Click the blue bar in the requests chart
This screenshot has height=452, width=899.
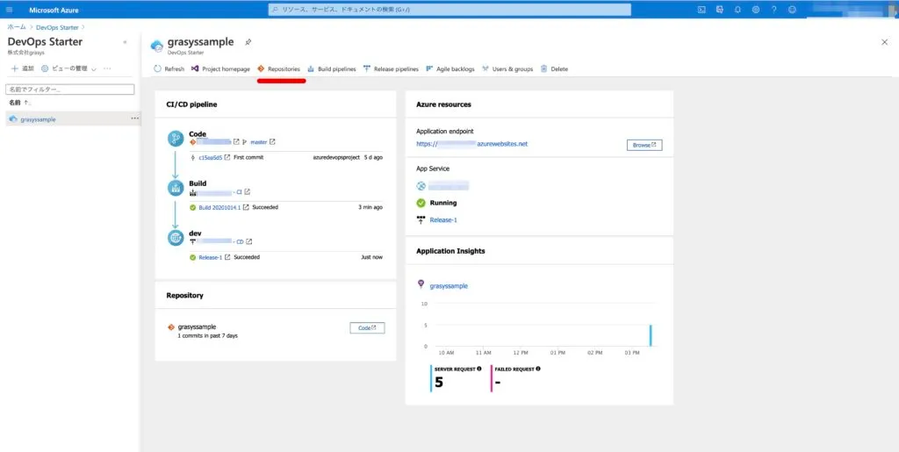651,335
